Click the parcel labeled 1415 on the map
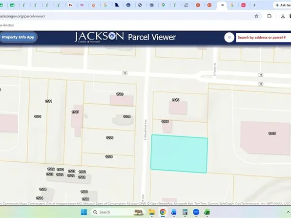The image size is (291, 218). pos(180,106)
